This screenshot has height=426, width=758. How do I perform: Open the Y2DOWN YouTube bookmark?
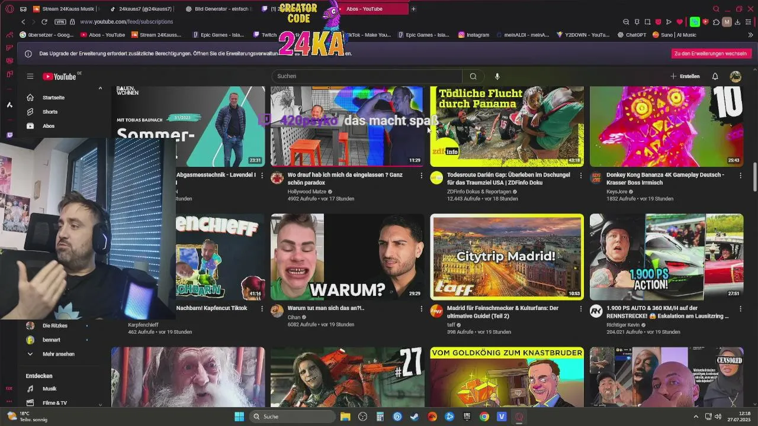(x=583, y=35)
